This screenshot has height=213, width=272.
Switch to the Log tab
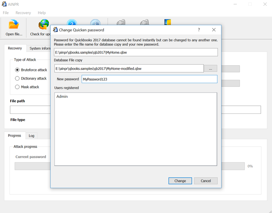(x=31, y=136)
